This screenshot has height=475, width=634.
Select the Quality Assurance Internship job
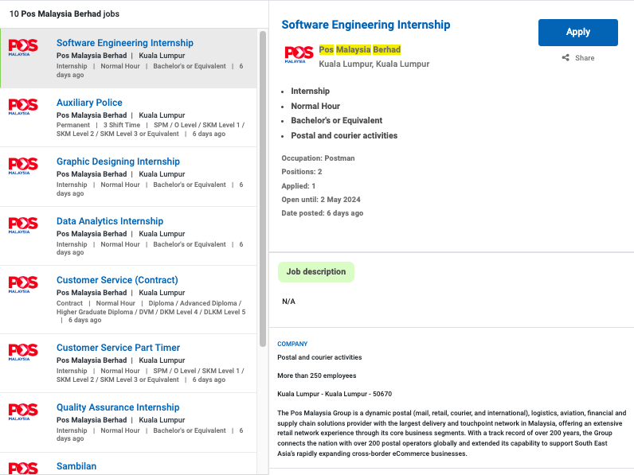(x=118, y=407)
